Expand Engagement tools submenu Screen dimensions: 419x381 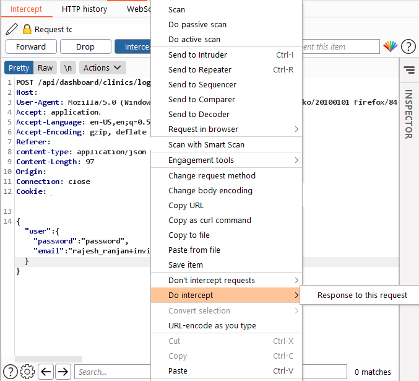[227, 160]
